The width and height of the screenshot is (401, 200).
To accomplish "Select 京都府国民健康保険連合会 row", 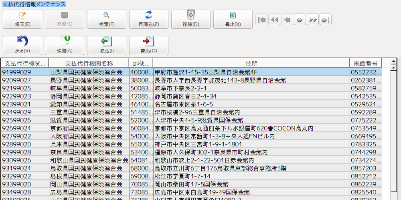I will [x=191, y=128].
